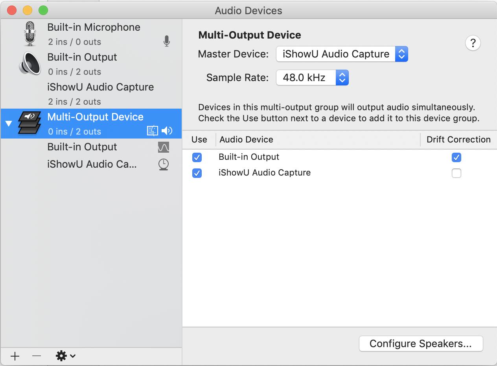Open help with the question mark button

tap(473, 43)
